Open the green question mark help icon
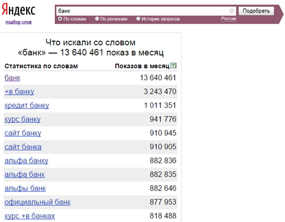The image size is (285, 222). (x=174, y=65)
